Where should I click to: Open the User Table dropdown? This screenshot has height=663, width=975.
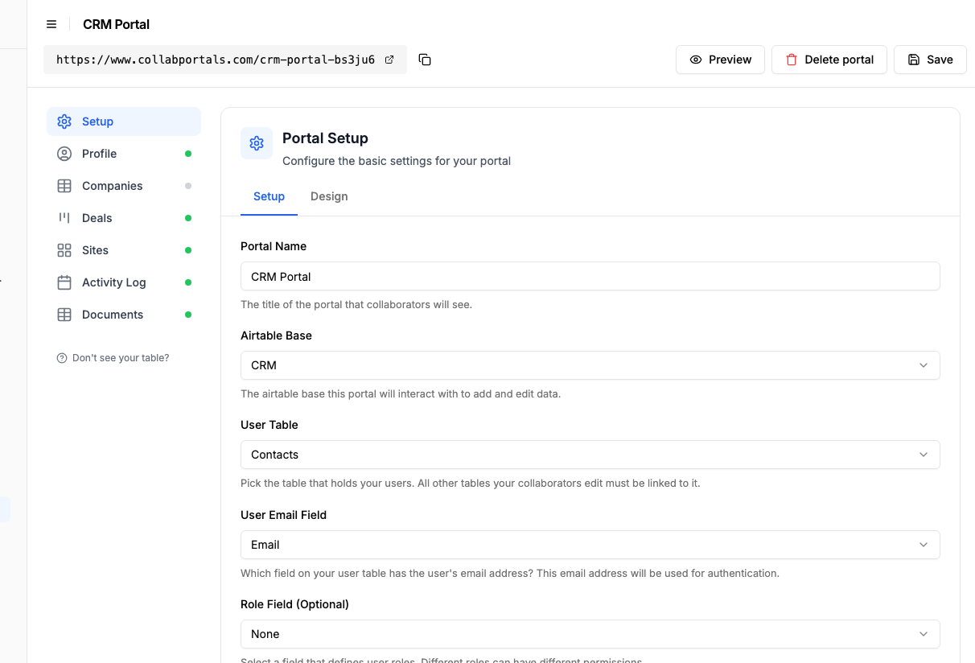[590, 455]
